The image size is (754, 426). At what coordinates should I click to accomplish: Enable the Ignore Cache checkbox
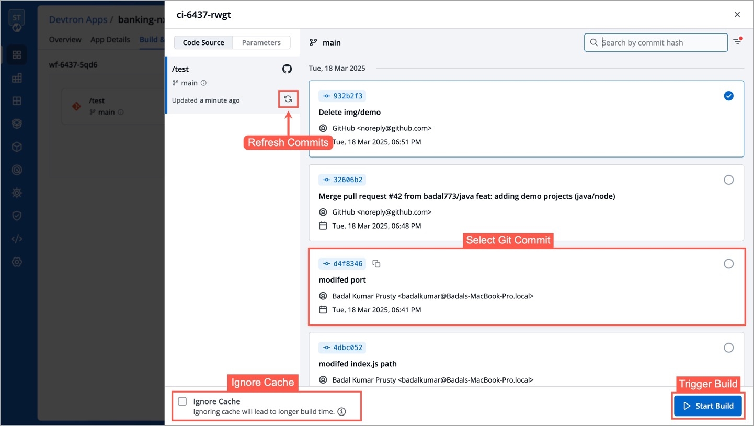click(x=182, y=401)
